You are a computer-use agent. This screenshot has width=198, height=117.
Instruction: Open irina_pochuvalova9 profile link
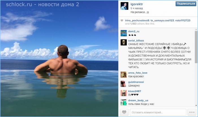click(x=137, y=21)
